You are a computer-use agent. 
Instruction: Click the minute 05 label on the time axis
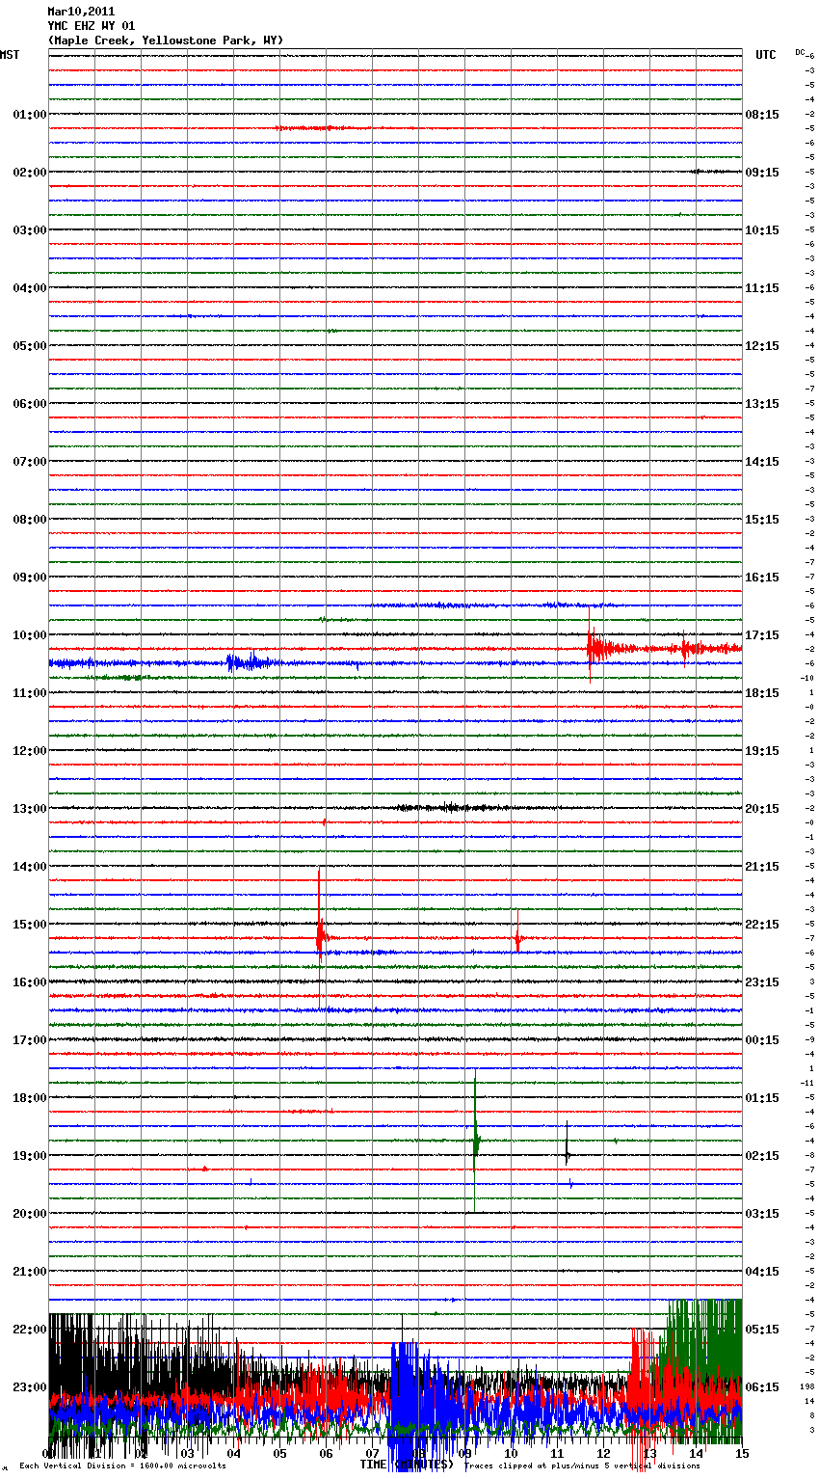[279, 1454]
